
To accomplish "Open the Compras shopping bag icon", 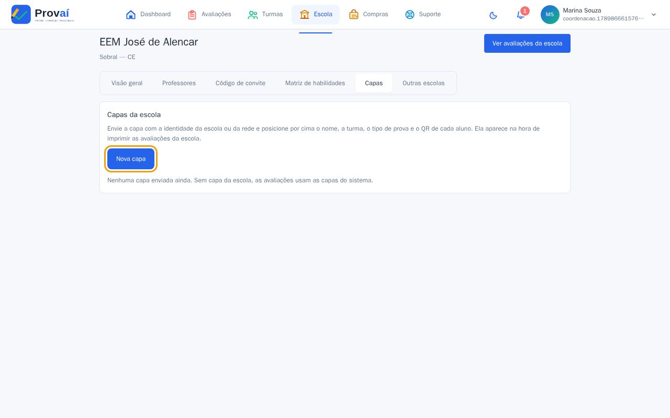I will point(354,15).
